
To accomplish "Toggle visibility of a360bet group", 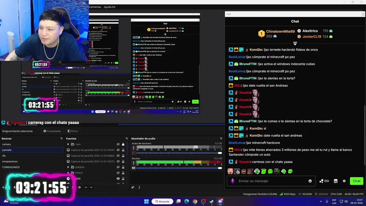I will [x=118, y=167].
